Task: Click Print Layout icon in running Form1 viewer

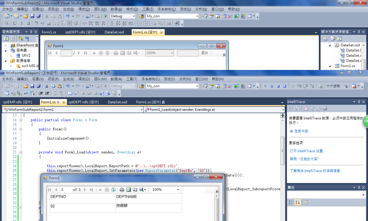Action: (x=129, y=190)
